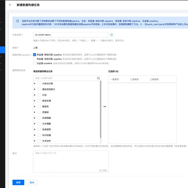
Task: Expand the 阅读理解 node
Action: coord(35,118)
